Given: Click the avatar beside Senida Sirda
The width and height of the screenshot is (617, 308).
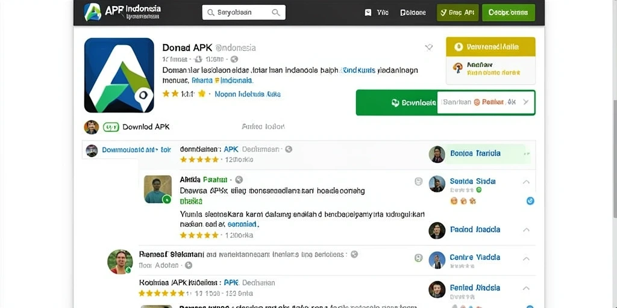Looking at the screenshot, I should click(x=437, y=184).
